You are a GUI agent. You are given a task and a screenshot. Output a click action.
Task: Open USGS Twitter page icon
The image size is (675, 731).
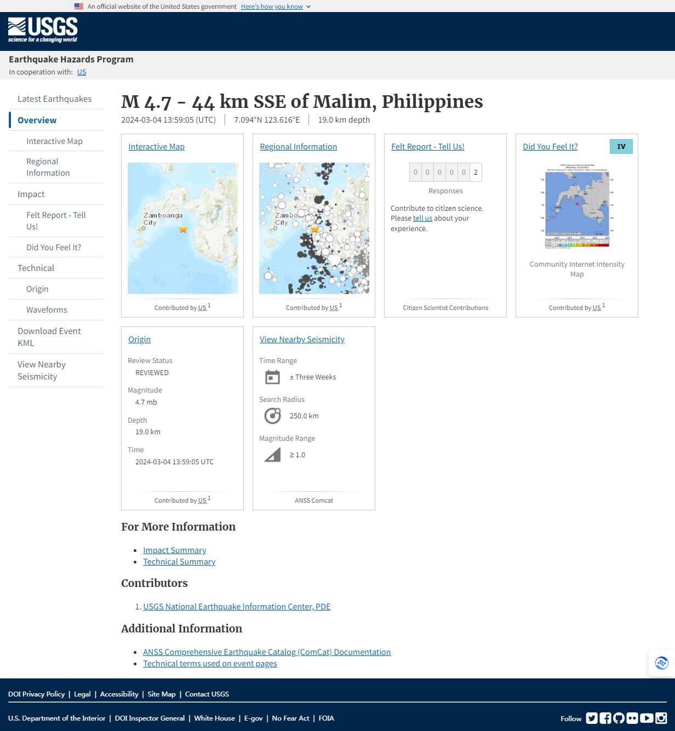[x=592, y=718]
